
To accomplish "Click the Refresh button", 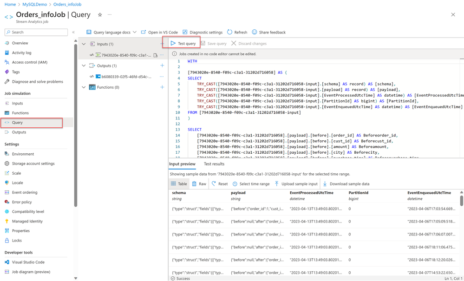I will pyautogui.click(x=237, y=32).
